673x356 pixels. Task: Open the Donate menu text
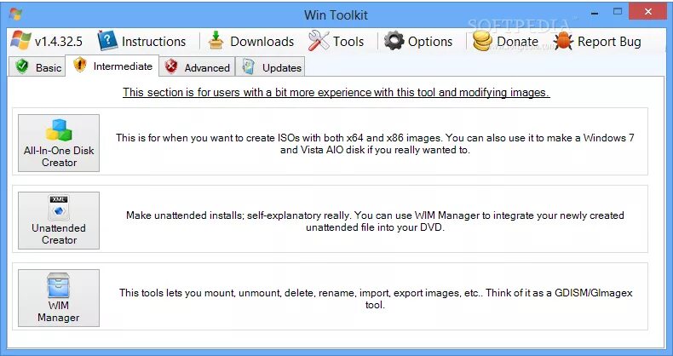tap(517, 42)
